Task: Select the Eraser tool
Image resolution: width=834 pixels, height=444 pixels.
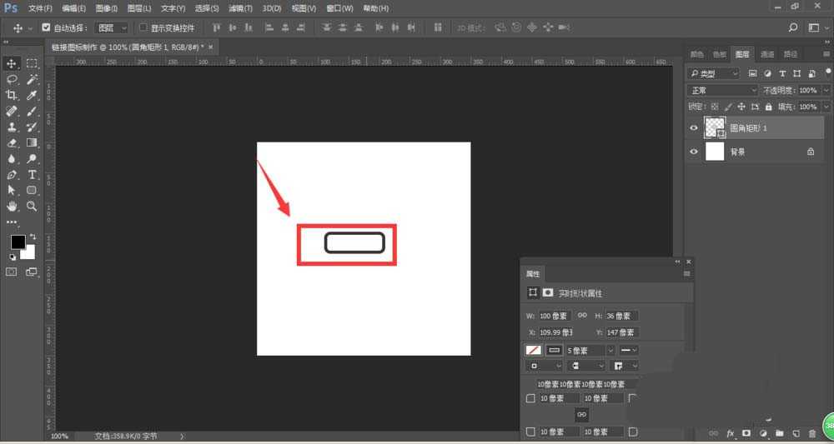Action: pyautogui.click(x=13, y=143)
